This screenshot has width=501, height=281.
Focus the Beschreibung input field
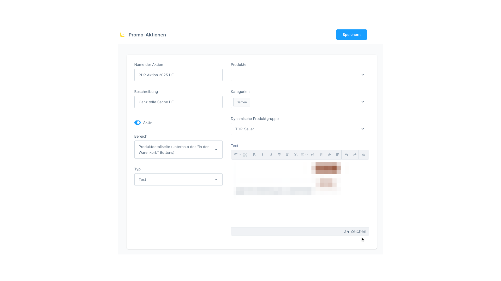click(x=178, y=102)
